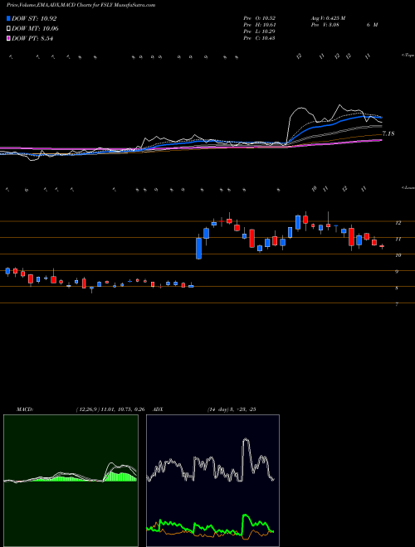Click the 'Pre O: 10.52' value
Screen dimensions: 415x547
(x=260, y=18)
